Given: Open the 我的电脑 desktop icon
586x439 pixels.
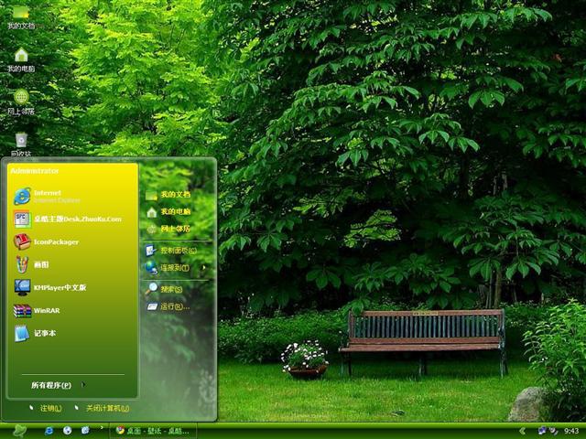Looking at the screenshot, I should 21,59.
